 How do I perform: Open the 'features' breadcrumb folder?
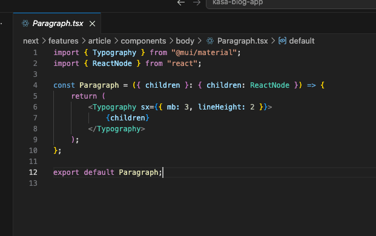[64, 41]
